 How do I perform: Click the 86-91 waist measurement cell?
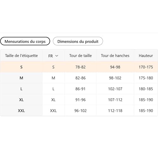coord(80,89)
